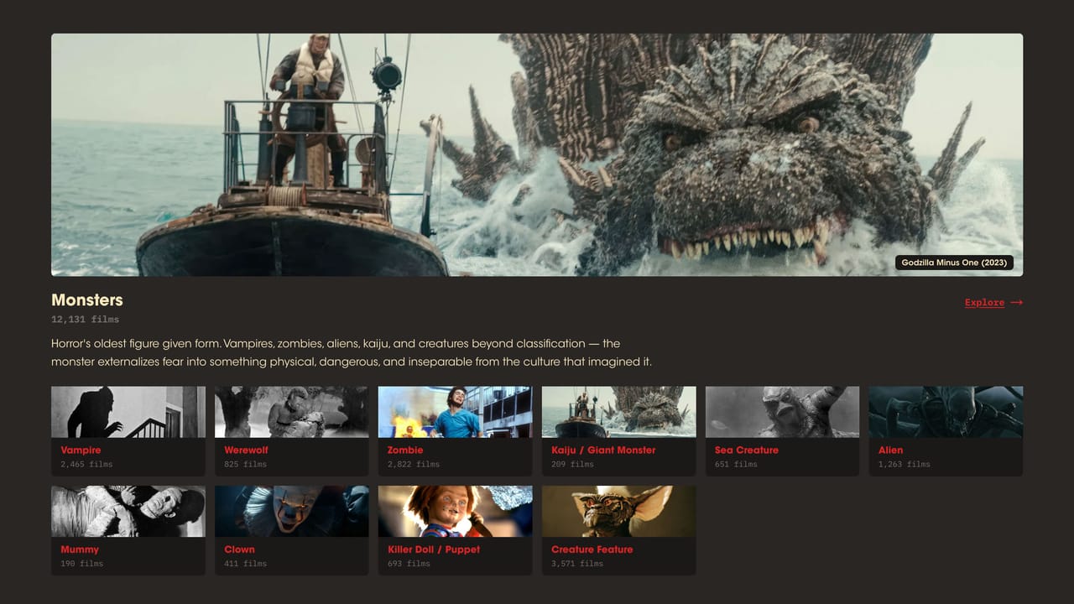
Task: Select the Werewolf category title
Action: (246, 450)
